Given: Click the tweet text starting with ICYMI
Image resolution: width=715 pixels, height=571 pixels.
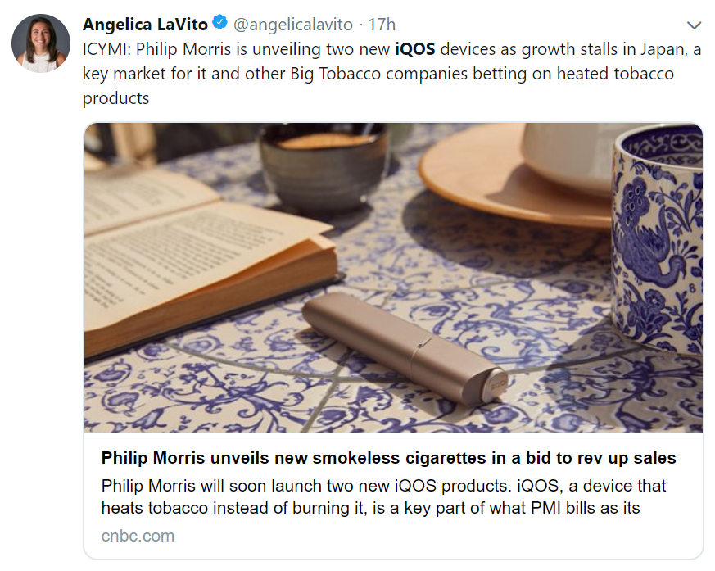Looking at the screenshot, I should pyautogui.click(x=391, y=74).
